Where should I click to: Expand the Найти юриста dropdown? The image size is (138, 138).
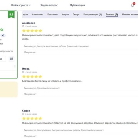pyautogui.click(x=21, y=5)
